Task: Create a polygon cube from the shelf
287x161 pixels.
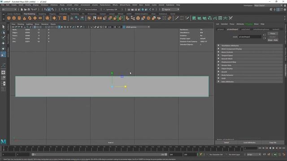Action: [x=14, y=18]
